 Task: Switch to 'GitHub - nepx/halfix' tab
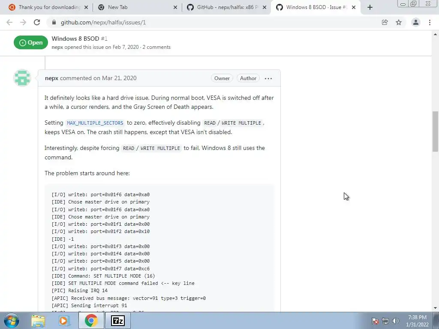click(x=226, y=7)
